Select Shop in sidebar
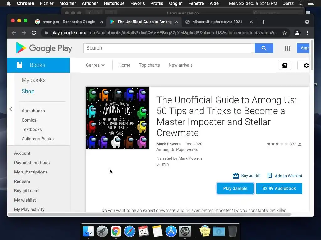321x240 pixels. [28, 91]
